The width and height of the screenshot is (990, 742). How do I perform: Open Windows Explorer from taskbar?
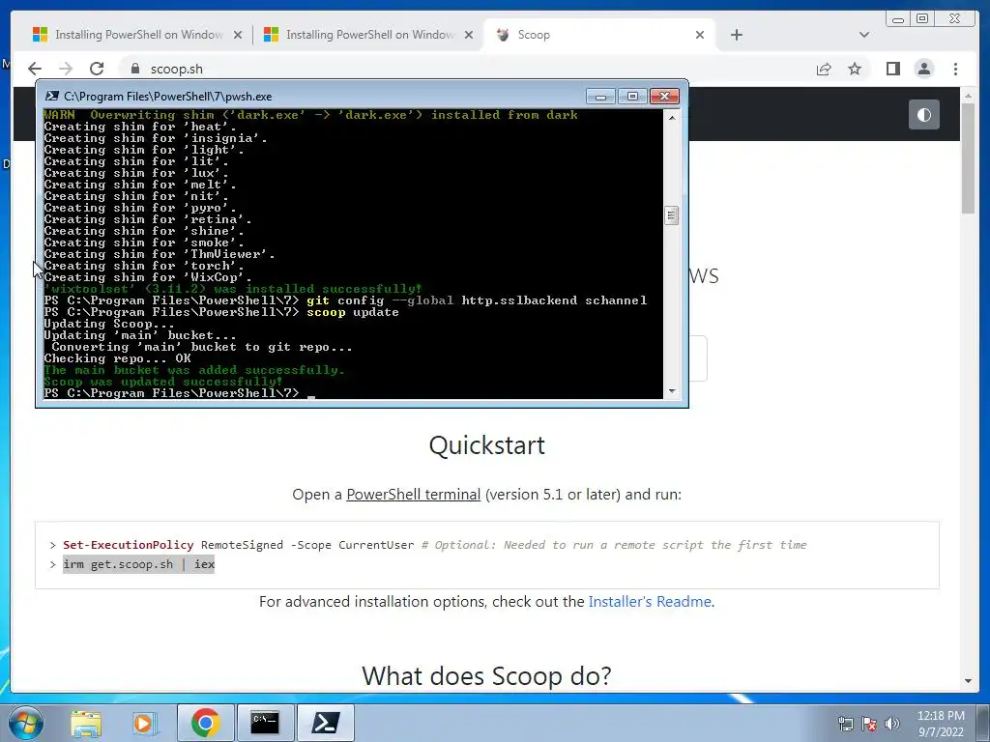click(x=86, y=723)
